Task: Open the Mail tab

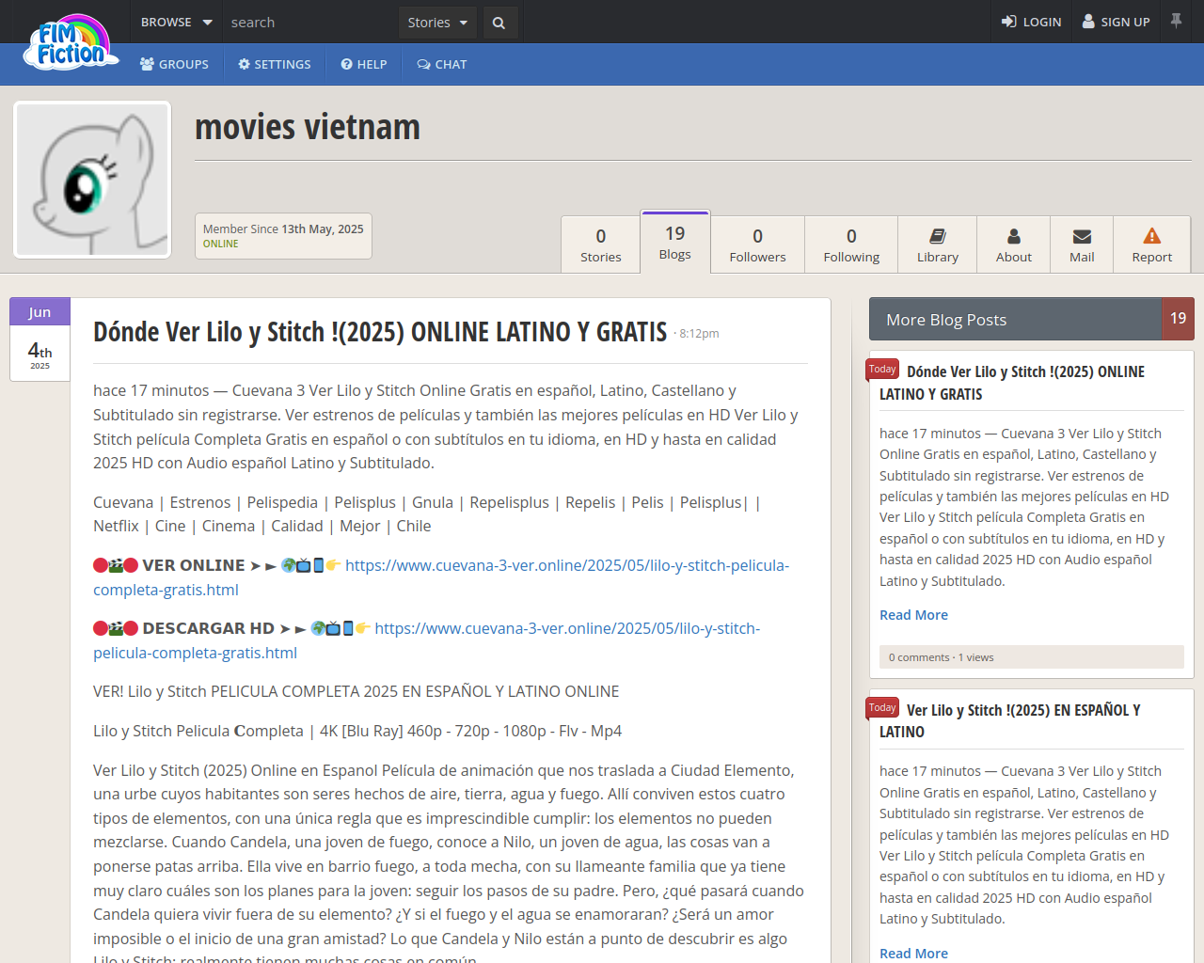Action: [x=1082, y=245]
